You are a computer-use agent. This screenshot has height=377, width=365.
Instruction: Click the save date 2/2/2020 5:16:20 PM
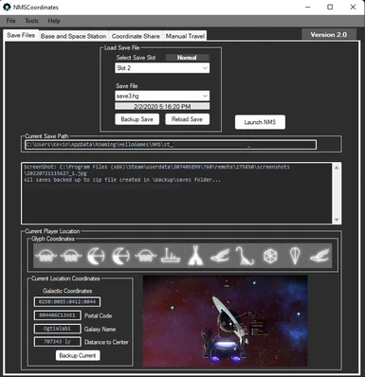(162, 106)
